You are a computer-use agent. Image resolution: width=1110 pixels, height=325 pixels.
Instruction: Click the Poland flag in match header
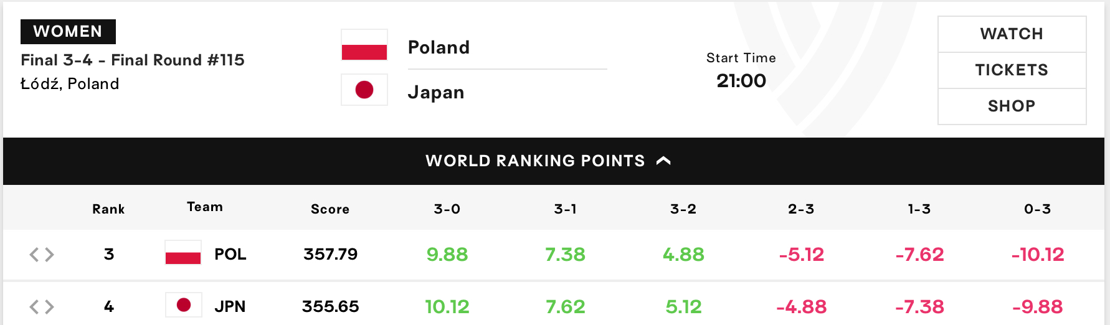(364, 45)
